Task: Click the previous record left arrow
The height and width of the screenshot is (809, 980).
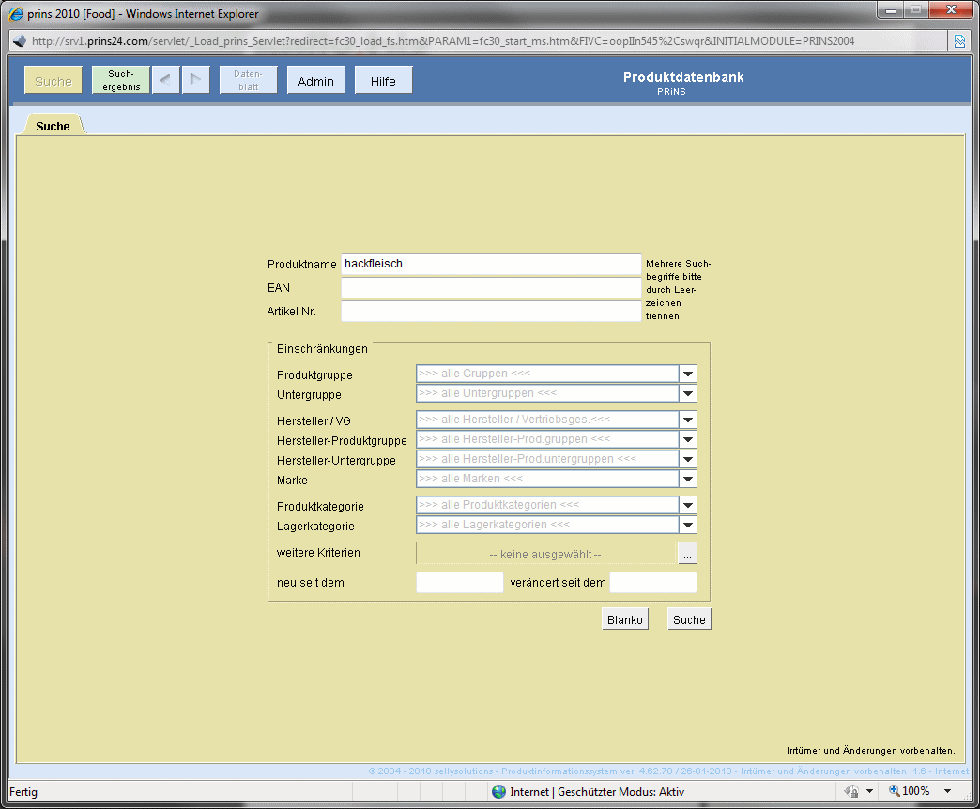Action: pos(165,81)
